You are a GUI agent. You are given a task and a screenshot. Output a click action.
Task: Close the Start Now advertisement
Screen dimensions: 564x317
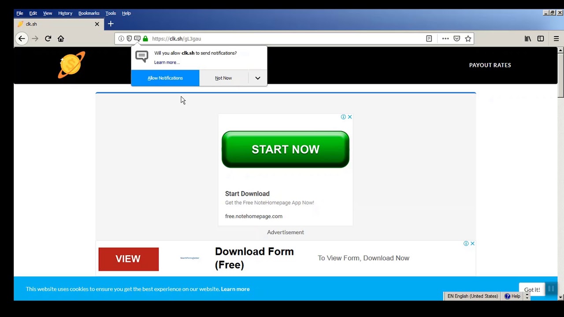pos(350,117)
